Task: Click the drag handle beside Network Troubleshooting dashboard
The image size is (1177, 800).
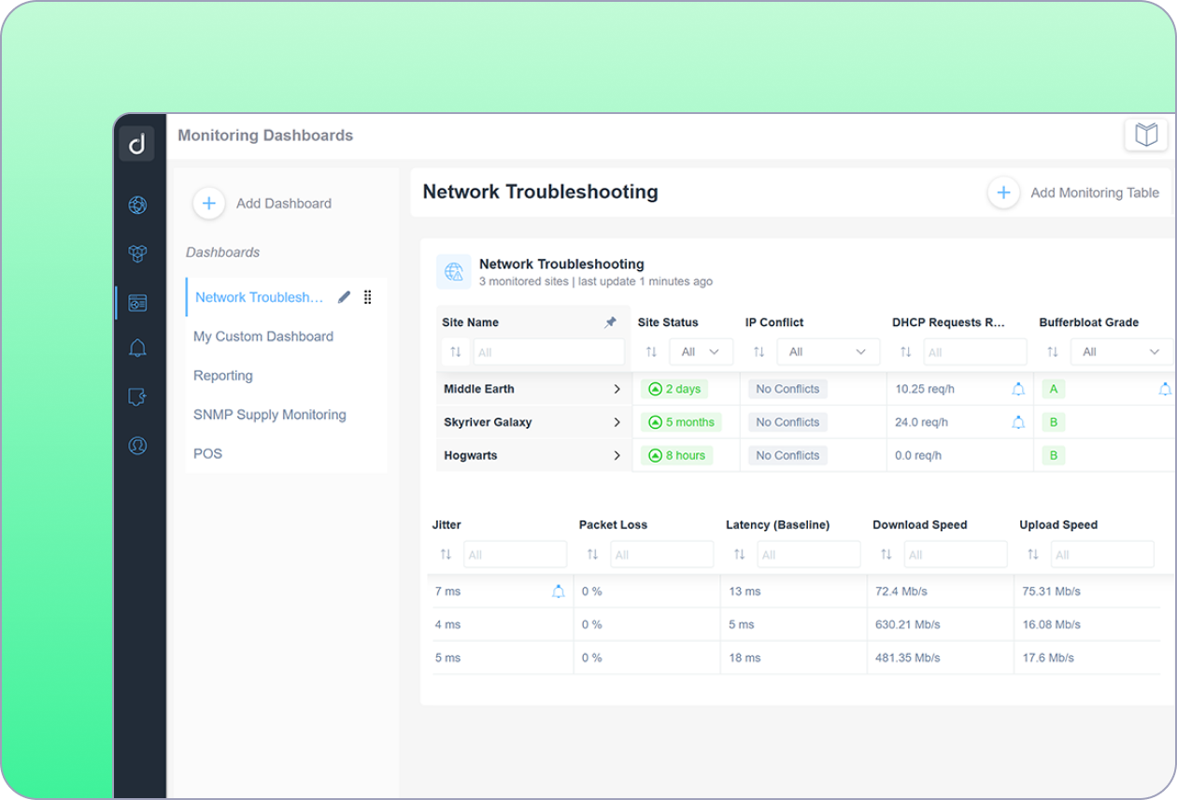Action: pyautogui.click(x=367, y=297)
